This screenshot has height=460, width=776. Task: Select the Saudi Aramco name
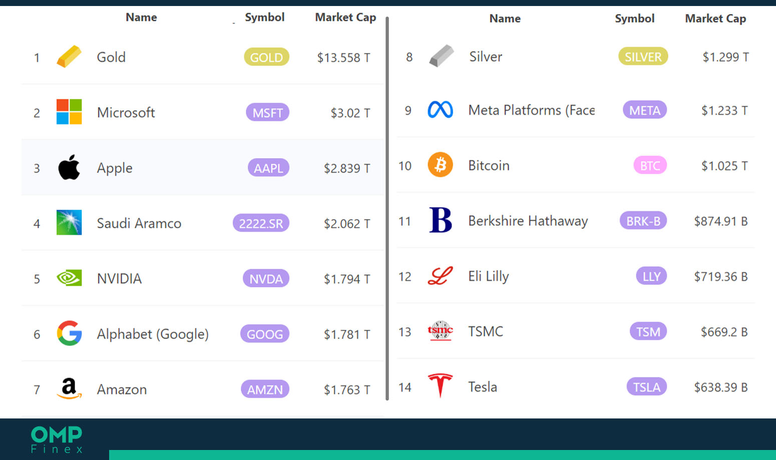click(139, 223)
